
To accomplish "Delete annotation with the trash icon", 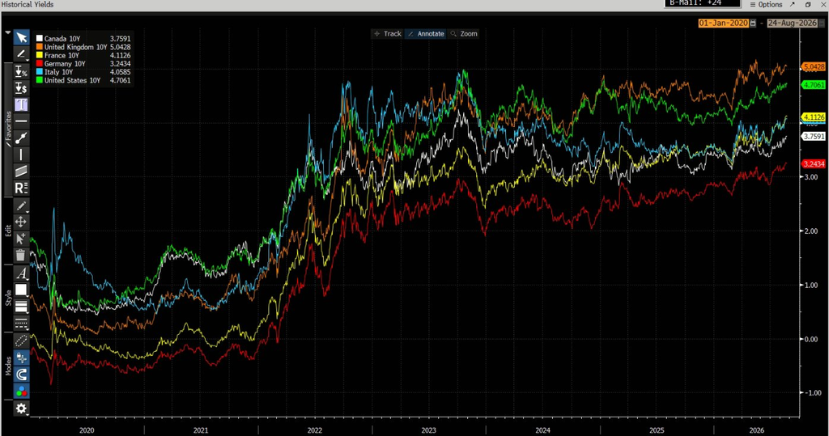I will pos(21,256).
